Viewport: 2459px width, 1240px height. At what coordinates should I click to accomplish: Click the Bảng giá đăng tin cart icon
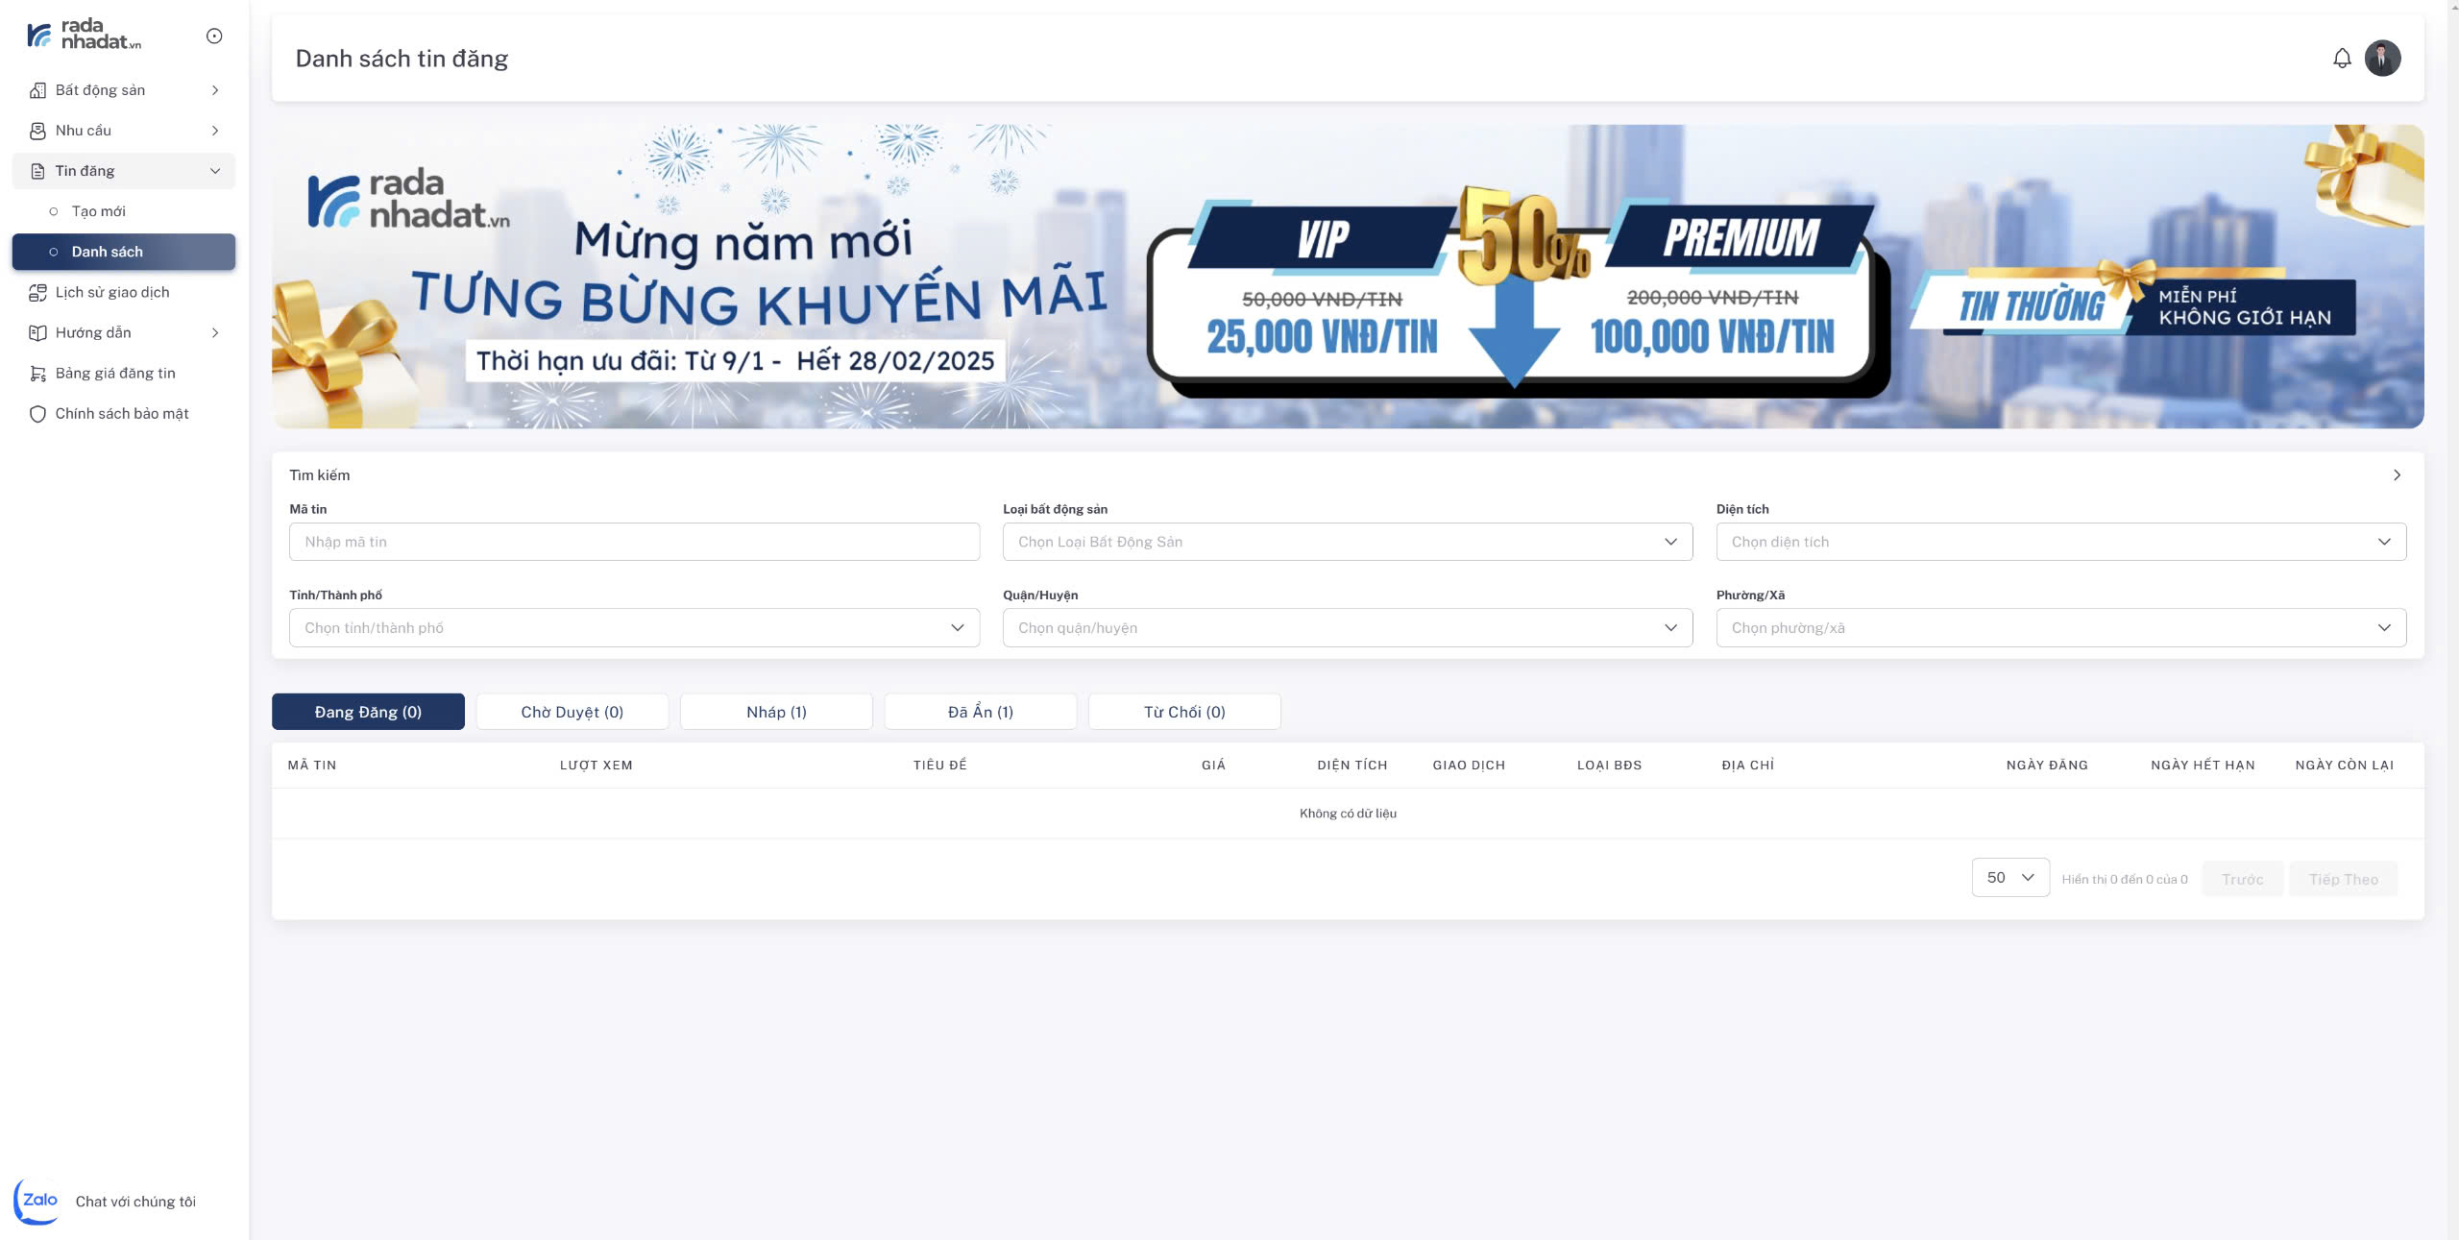click(x=37, y=374)
